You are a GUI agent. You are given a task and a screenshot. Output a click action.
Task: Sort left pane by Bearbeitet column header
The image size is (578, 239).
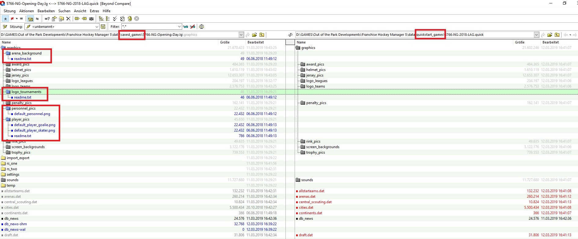[x=256, y=42]
